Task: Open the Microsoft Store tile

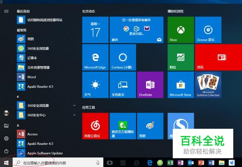Action: (181, 85)
